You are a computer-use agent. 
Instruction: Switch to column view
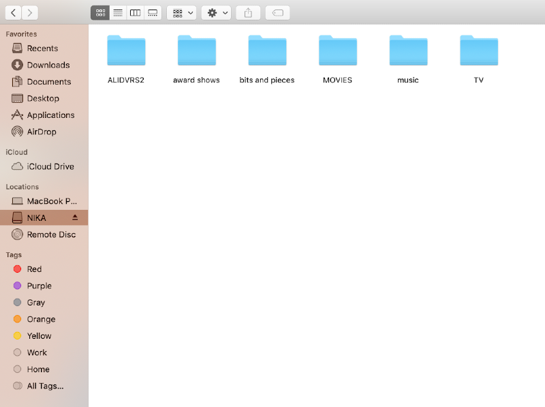(x=135, y=13)
